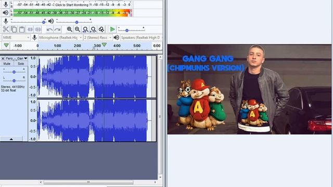Click the 4:00 mark on timeline ruler
333x187 pixels.
(x=117, y=46)
